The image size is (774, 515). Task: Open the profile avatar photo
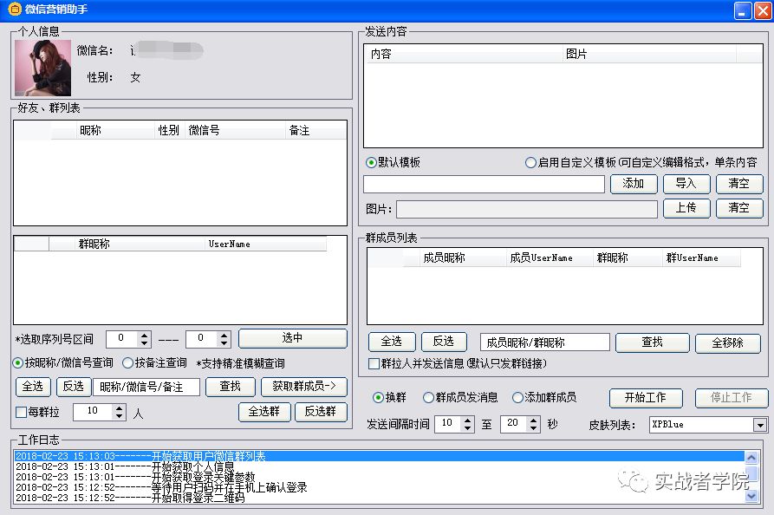pyautogui.click(x=43, y=68)
